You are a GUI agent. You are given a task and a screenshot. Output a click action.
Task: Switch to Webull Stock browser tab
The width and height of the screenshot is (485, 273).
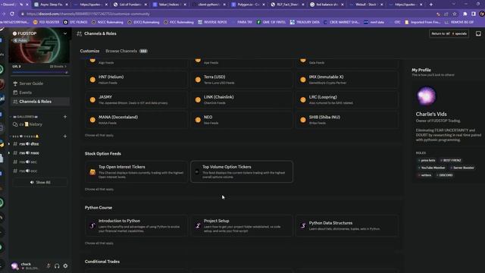coord(366,5)
